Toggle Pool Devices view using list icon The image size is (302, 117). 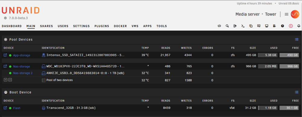297,40
